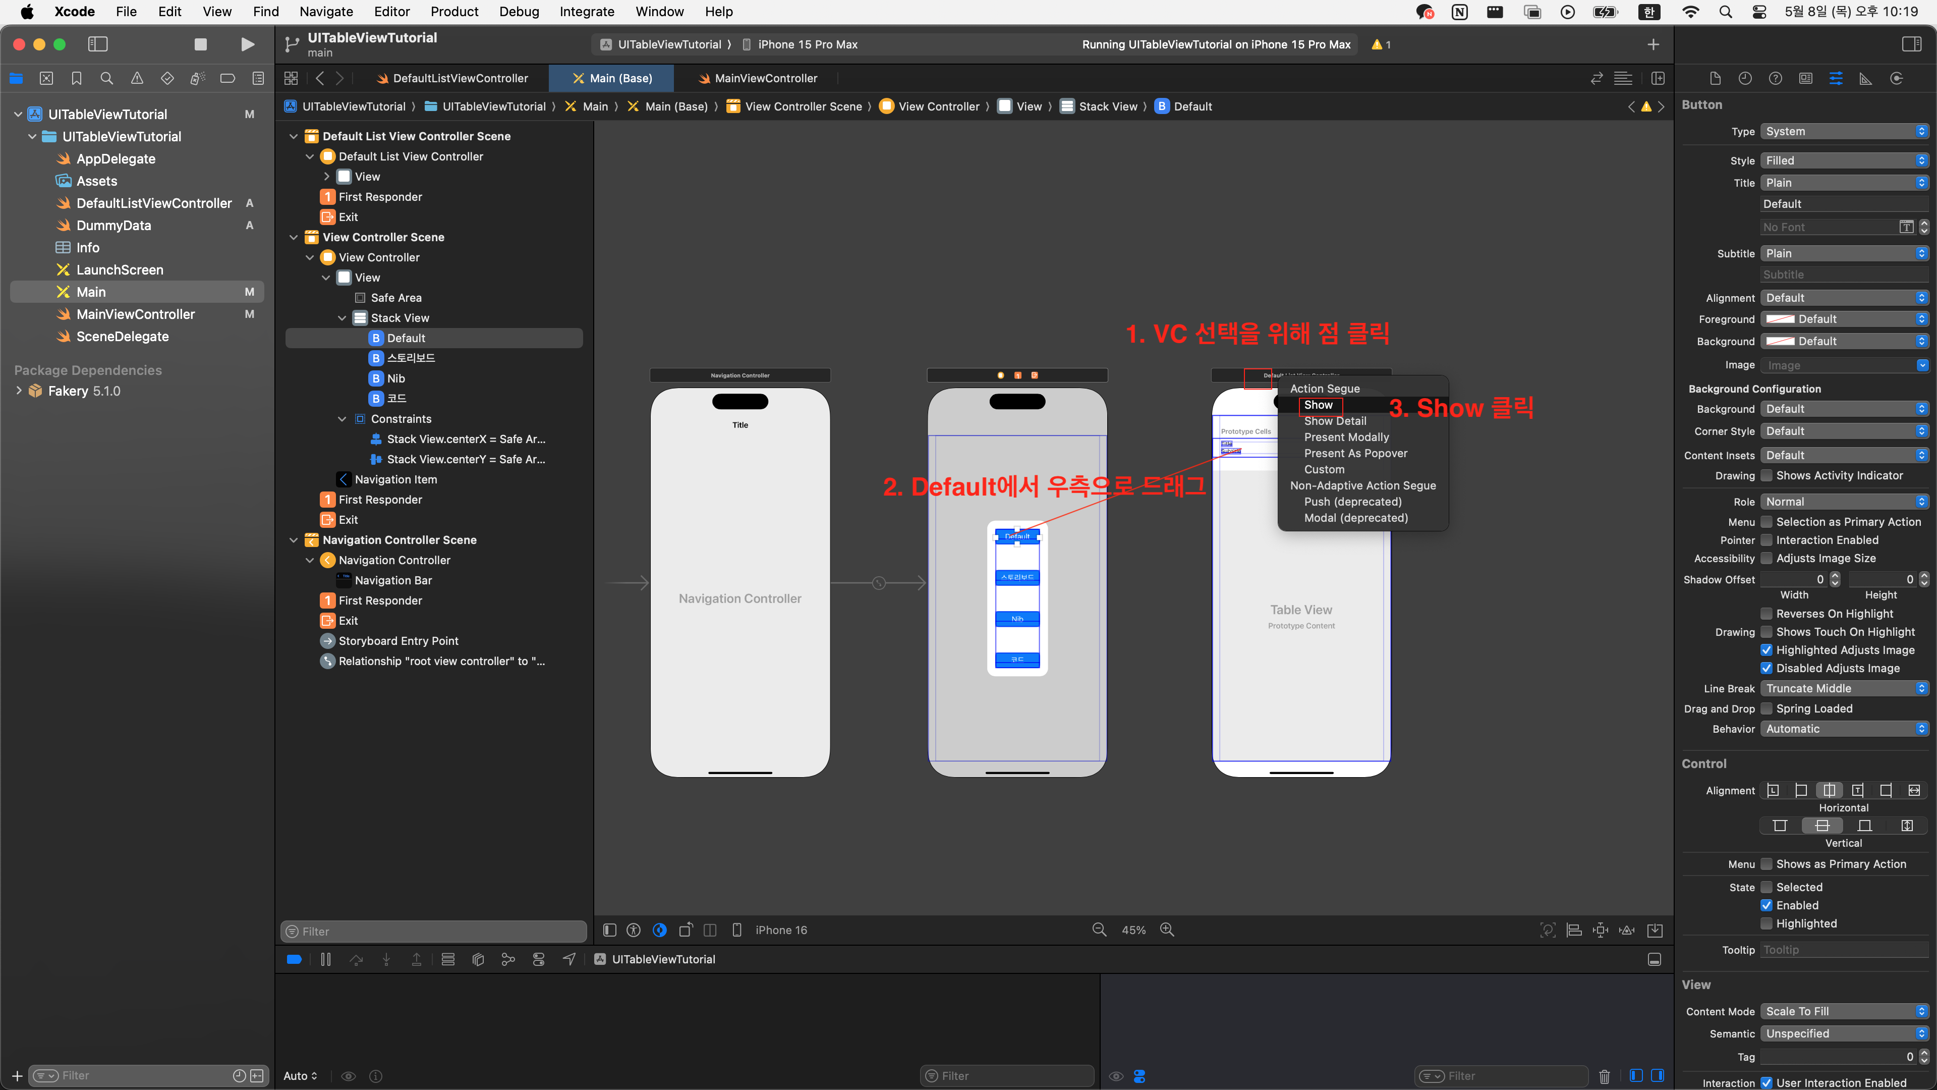Click the Debug Memory Graph icon
Image resolution: width=1937 pixels, height=1090 pixels.
coord(508,959)
